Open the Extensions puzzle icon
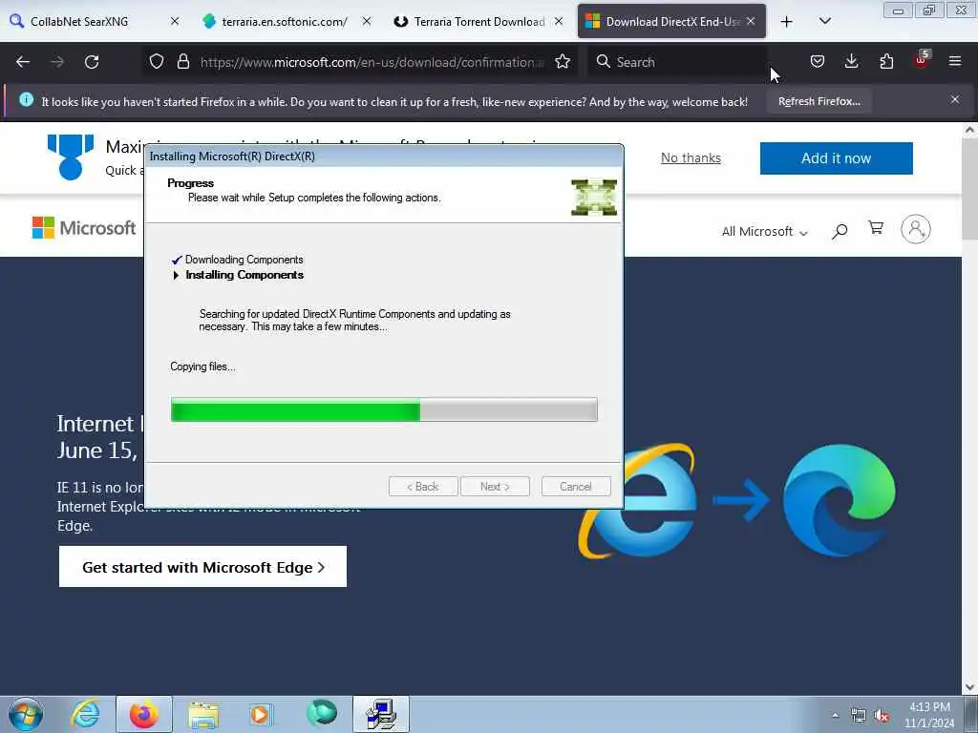978x733 pixels. point(886,61)
